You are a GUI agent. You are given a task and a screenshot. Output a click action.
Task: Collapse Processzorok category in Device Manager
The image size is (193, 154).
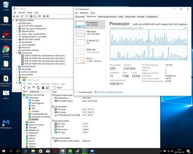tap(17, 53)
